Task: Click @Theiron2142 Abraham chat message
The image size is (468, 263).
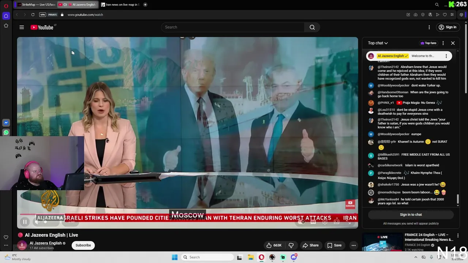Action: pos(412,73)
